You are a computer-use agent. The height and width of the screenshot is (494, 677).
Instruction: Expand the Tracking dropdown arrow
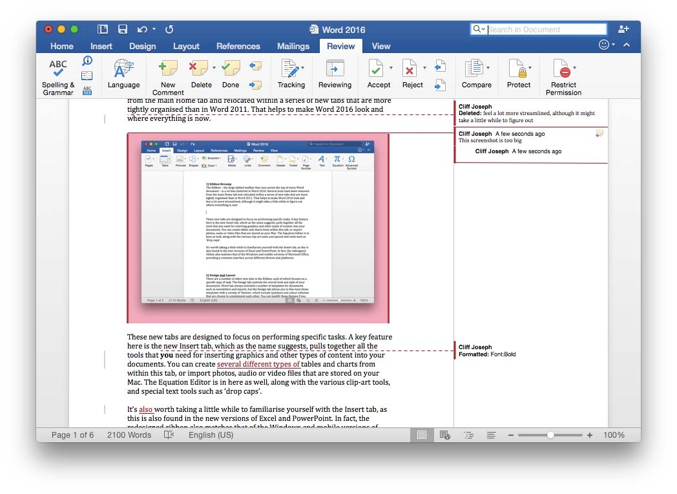(x=303, y=68)
